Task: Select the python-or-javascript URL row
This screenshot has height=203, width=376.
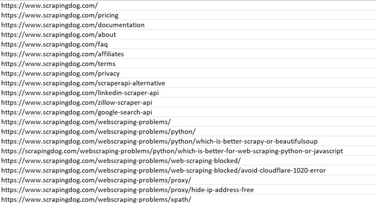Action: pyautogui.click(x=172, y=151)
